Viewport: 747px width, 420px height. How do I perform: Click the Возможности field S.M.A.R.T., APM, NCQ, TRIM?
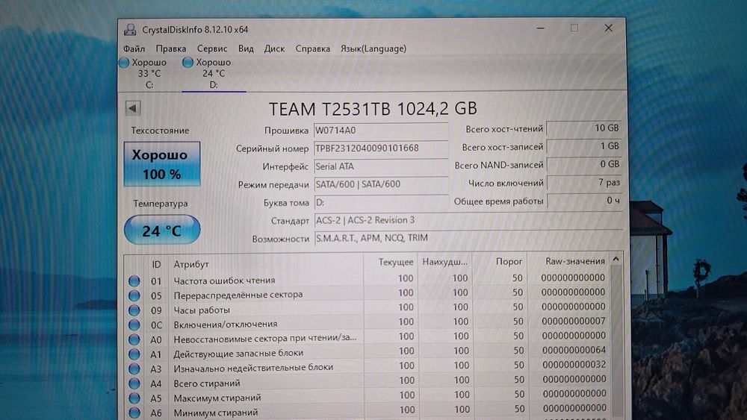coord(468,238)
